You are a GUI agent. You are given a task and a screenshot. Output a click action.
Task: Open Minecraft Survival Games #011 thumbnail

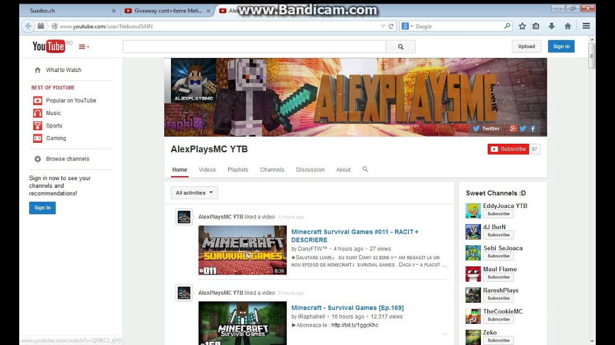[x=243, y=250]
